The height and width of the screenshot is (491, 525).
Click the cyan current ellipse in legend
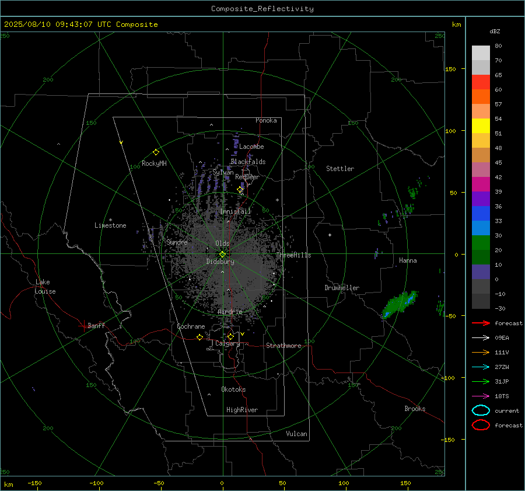[x=481, y=410]
